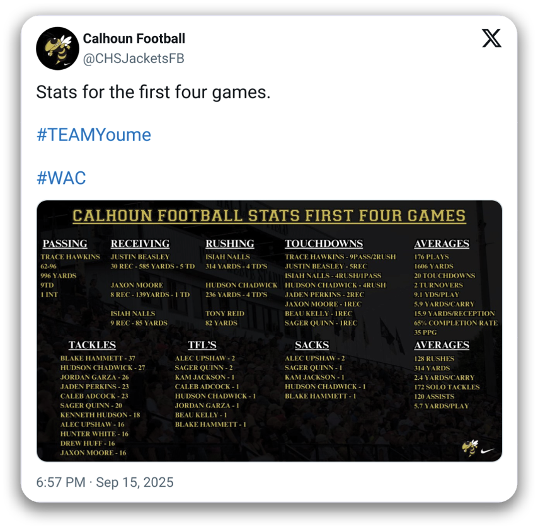Click the Calhoun Football profile avatar
Image resolution: width=538 pixels, height=529 pixels.
(57, 48)
